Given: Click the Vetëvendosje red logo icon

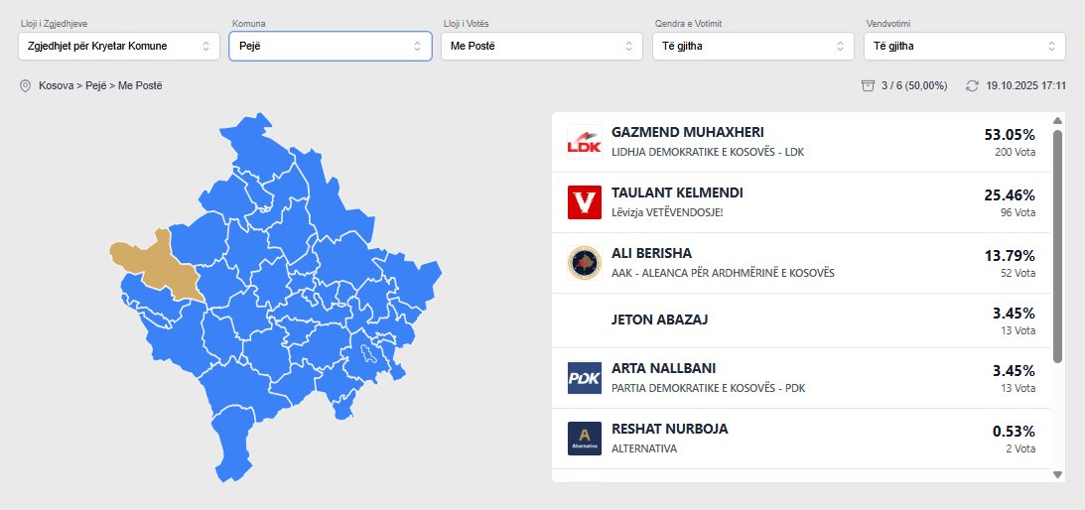Looking at the screenshot, I should pos(584,202).
